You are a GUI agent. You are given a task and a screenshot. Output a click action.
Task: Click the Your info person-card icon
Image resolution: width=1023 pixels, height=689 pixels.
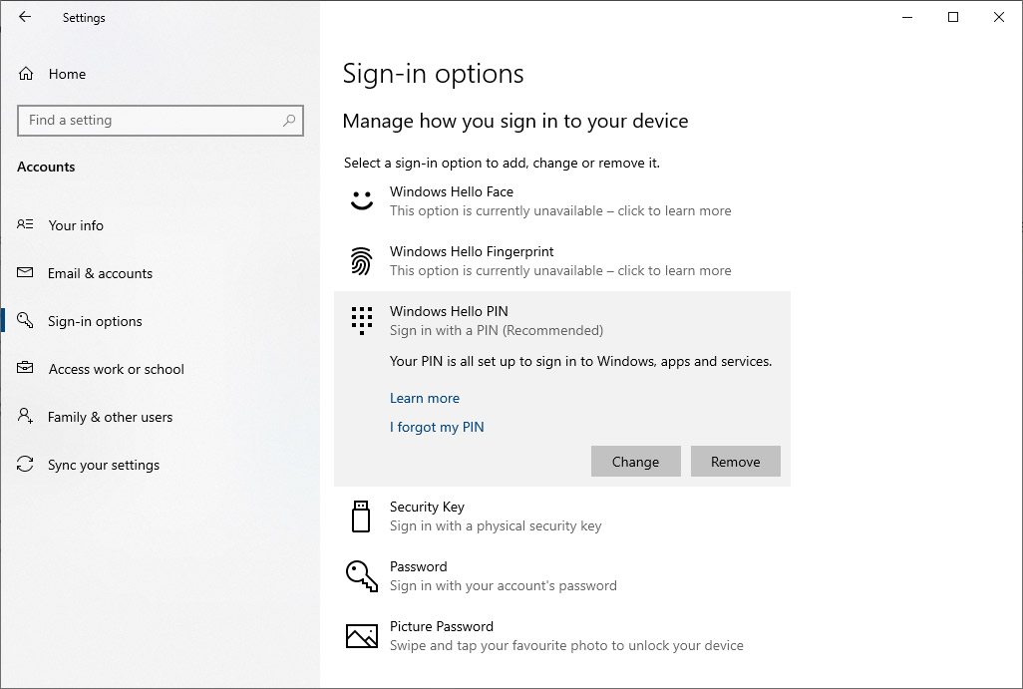point(25,224)
